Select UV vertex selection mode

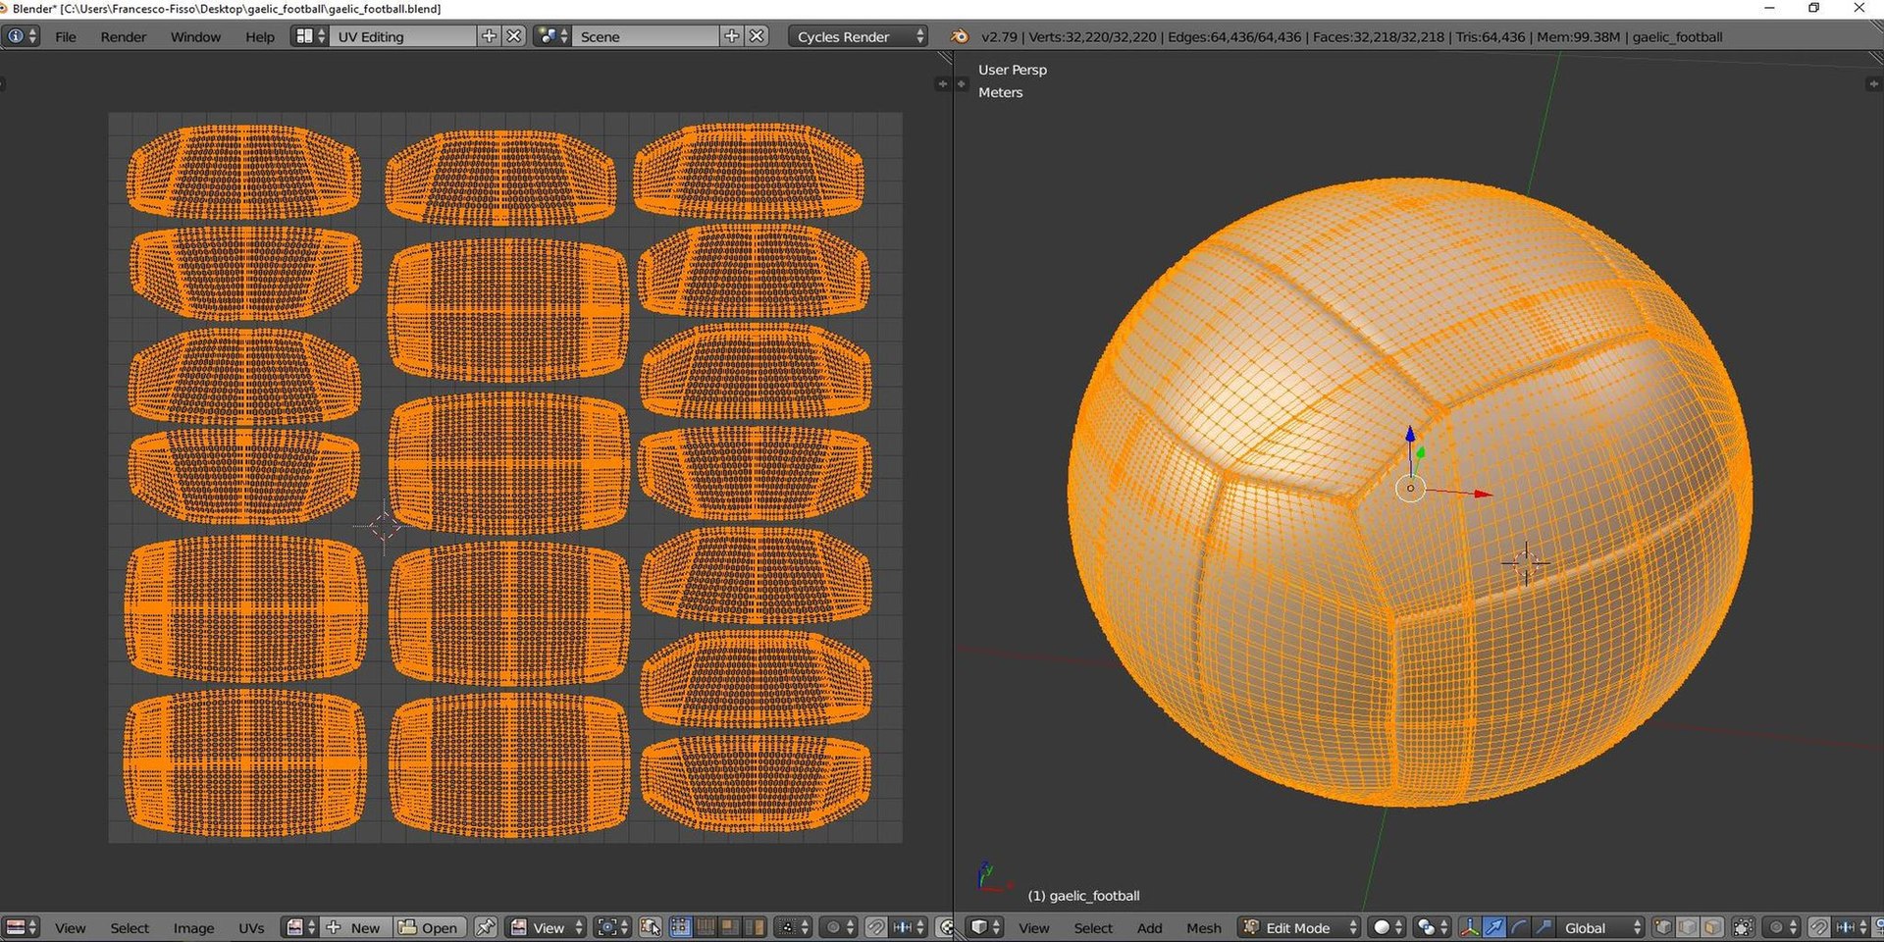(680, 927)
